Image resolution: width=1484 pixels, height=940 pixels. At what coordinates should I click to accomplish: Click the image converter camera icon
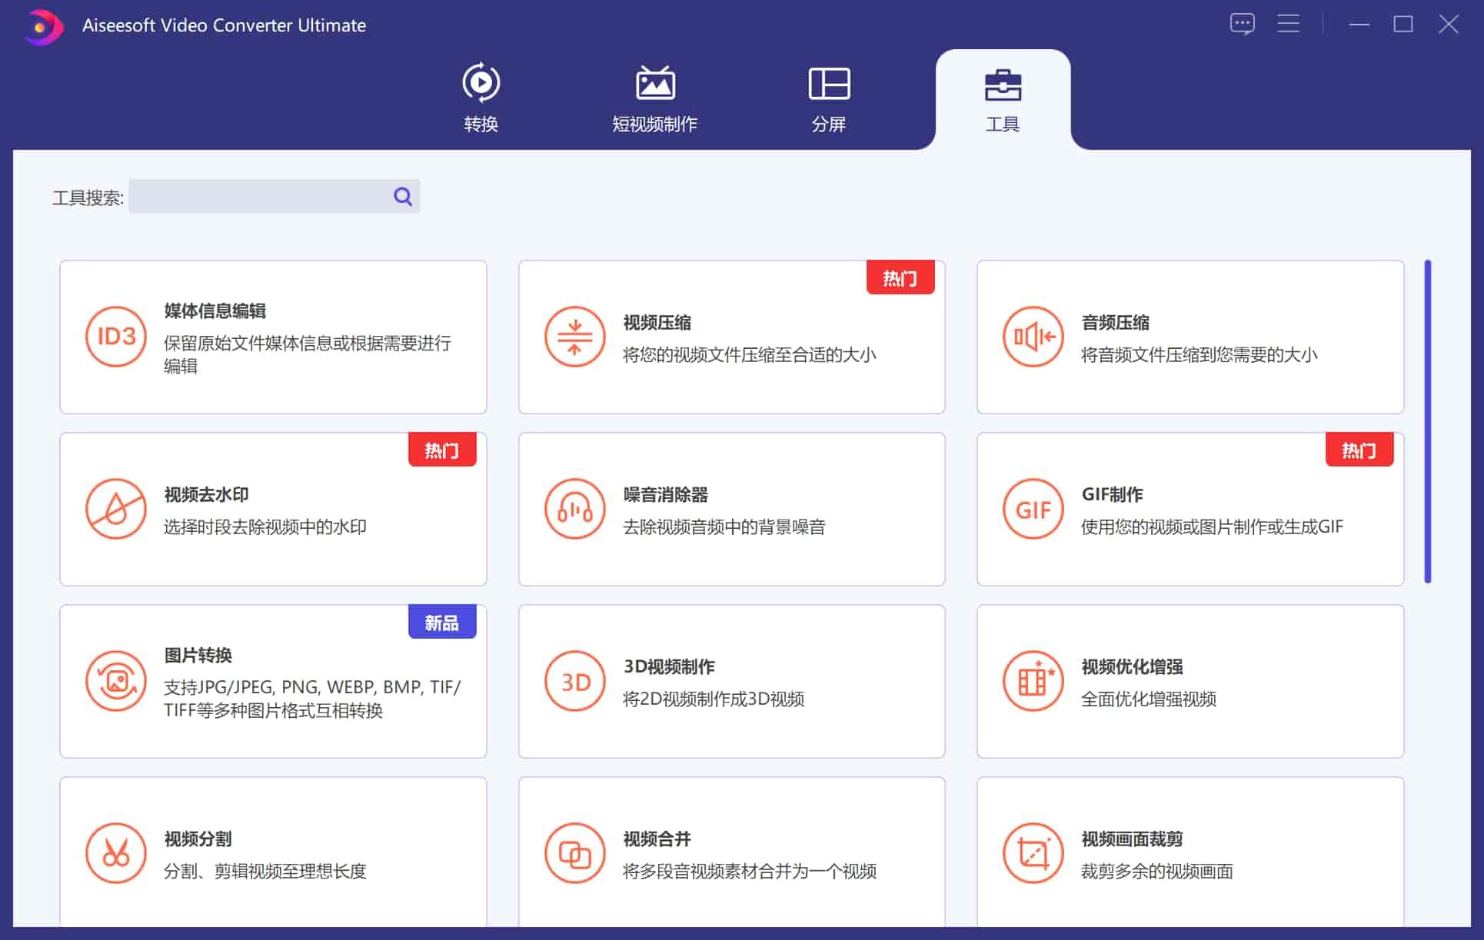tap(116, 681)
